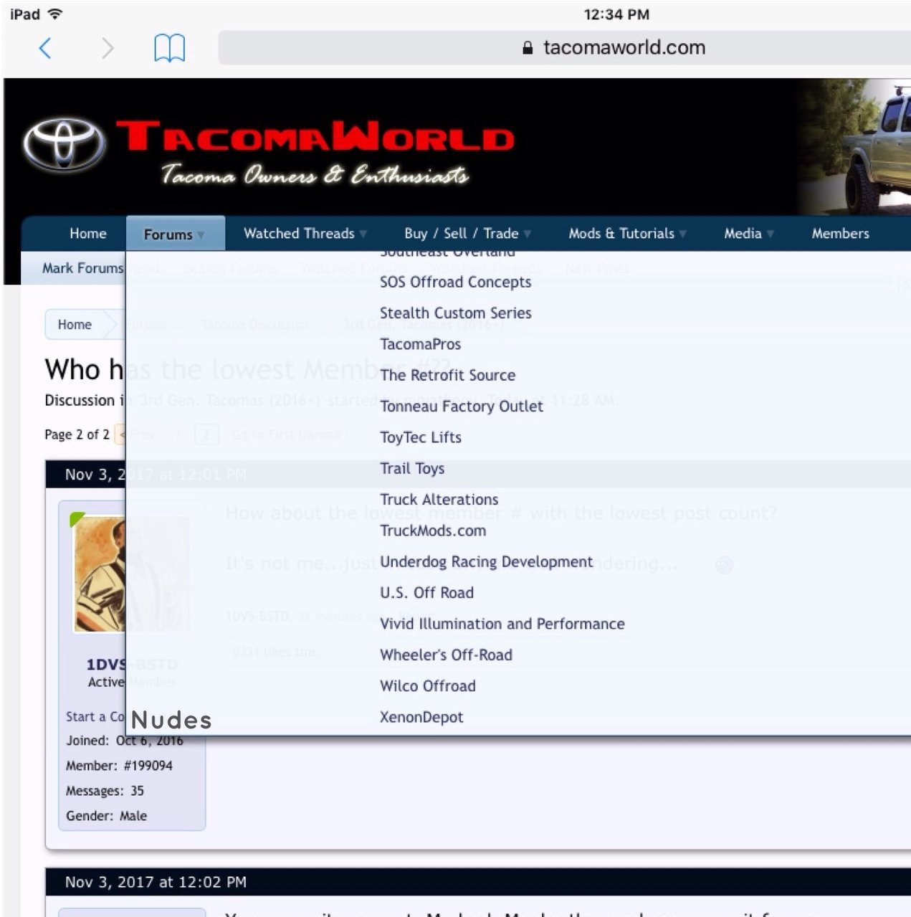The image size is (911, 917).
Task: Click the Page 2 of 2 label
Action: [x=77, y=434]
